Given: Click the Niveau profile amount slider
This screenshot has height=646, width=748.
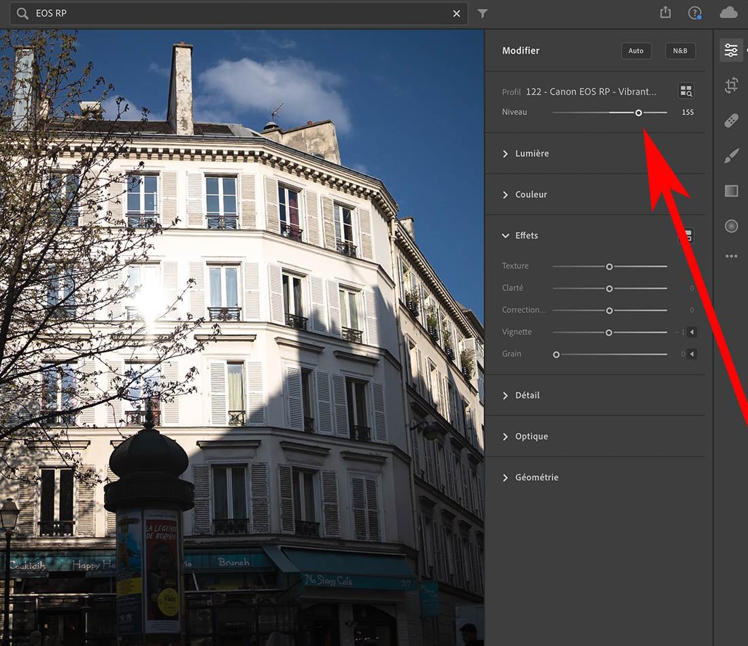Looking at the screenshot, I should click(x=639, y=113).
